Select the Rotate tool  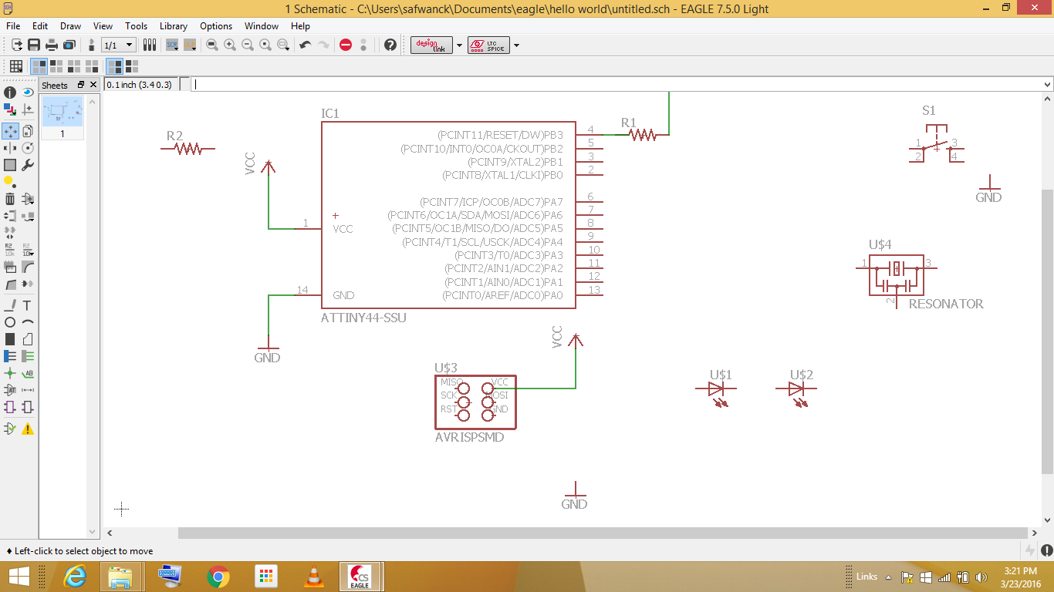(x=28, y=147)
